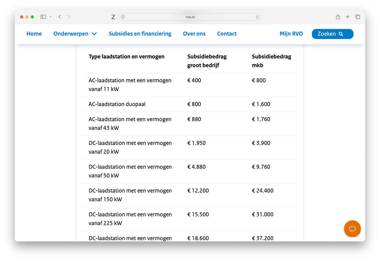Select 'AC-laadstation duopaal' row label

(x=117, y=104)
